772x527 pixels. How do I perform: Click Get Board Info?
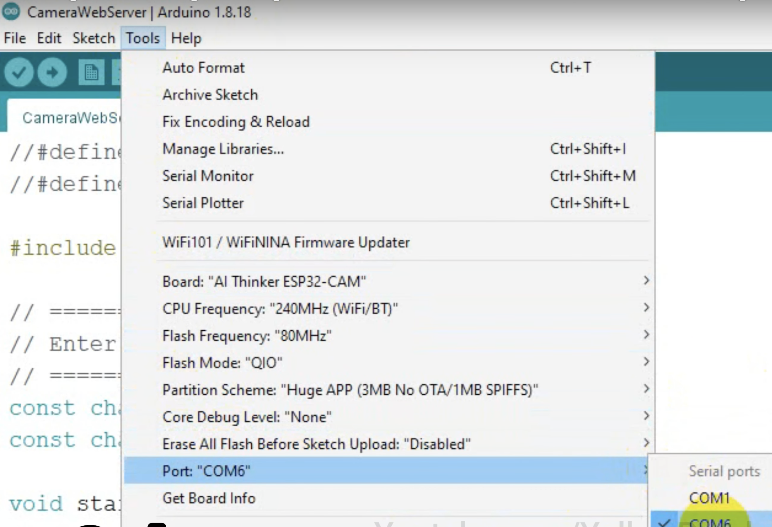coord(209,498)
